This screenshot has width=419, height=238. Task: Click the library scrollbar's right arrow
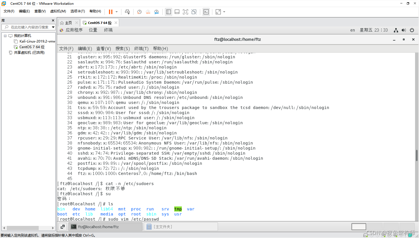pyautogui.click(x=53, y=228)
